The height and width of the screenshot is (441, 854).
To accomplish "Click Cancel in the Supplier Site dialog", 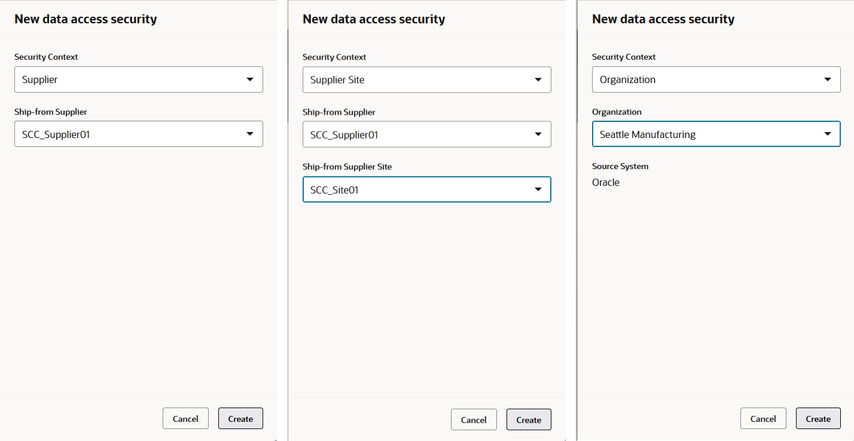I will pos(474,419).
